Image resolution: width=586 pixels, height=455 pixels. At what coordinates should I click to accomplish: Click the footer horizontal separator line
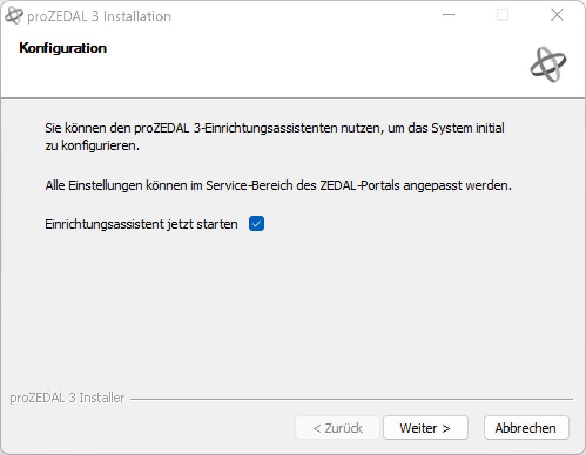point(352,400)
